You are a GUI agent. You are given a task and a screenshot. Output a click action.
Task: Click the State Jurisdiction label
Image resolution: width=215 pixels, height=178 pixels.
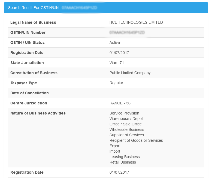27,63
